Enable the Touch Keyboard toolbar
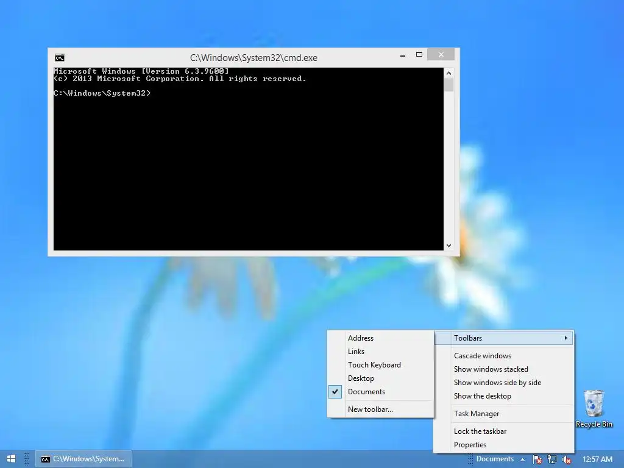The width and height of the screenshot is (624, 468). [x=381, y=365]
